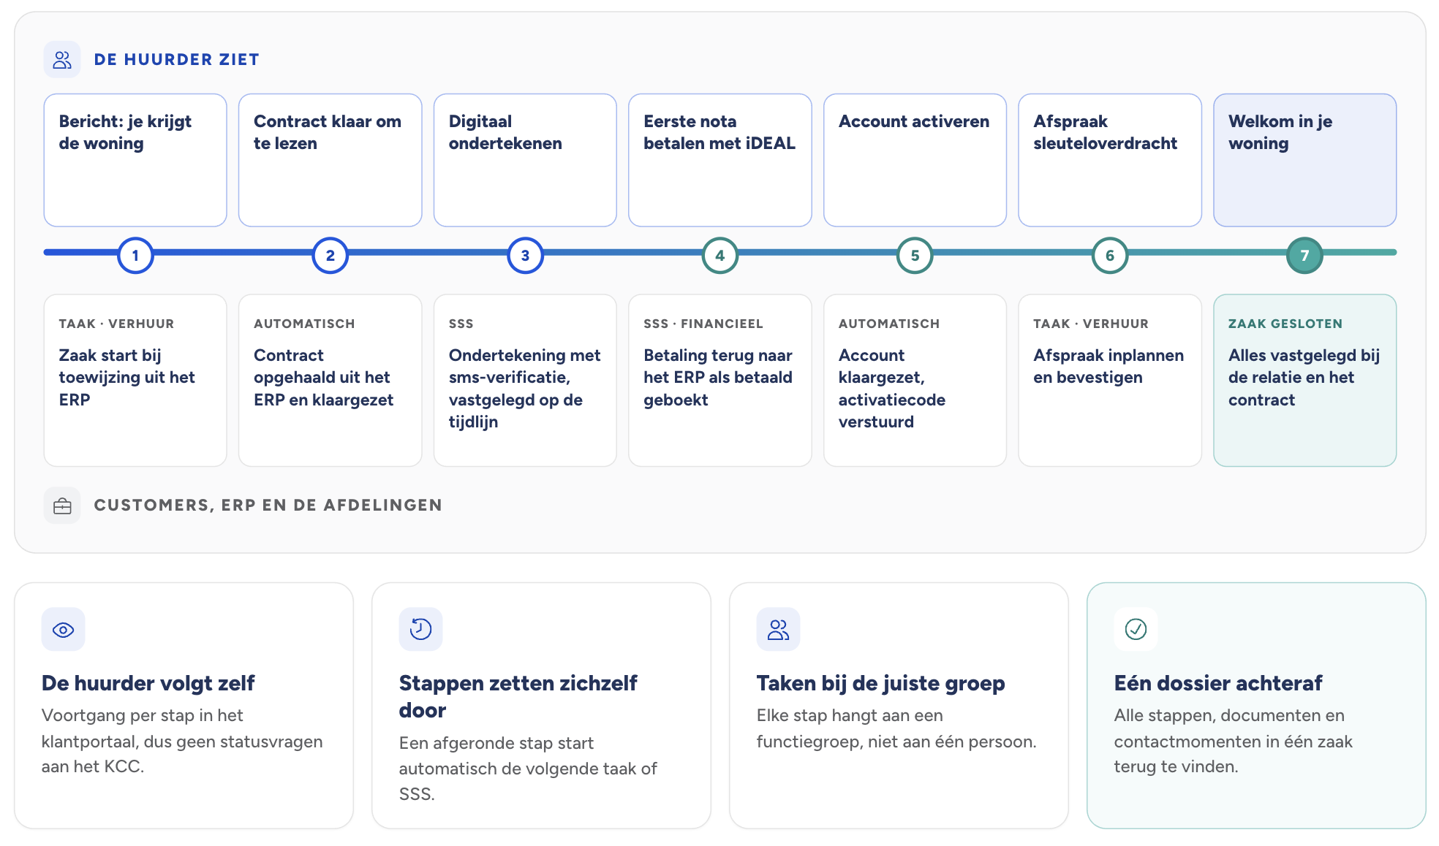1439x846 pixels.
Task: Select timeline step 2 marker
Action: pos(331,255)
